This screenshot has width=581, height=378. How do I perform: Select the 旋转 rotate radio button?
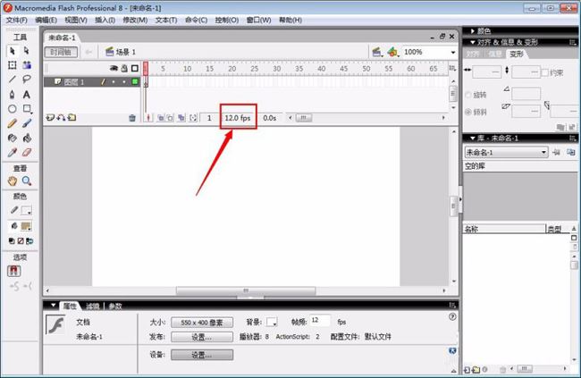coord(468,96)
